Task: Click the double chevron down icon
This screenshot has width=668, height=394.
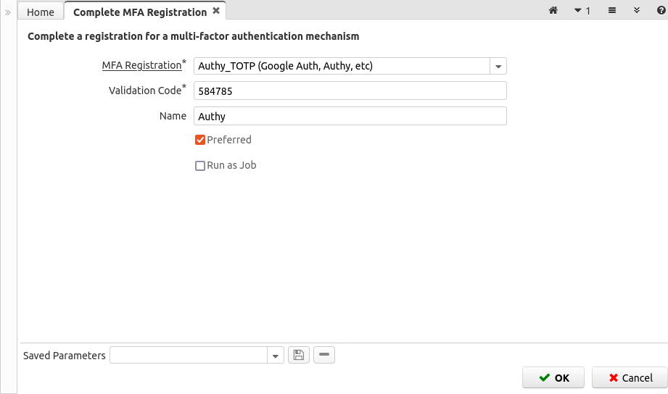Action: (637, 11)
